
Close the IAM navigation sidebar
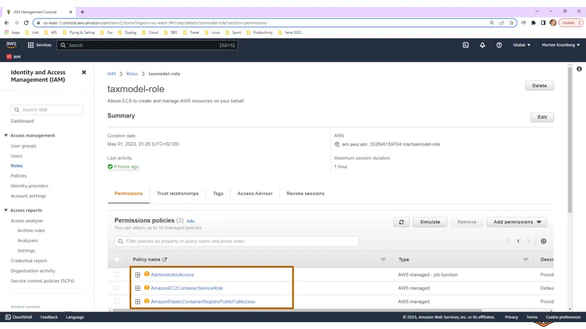tap(84, 73)
